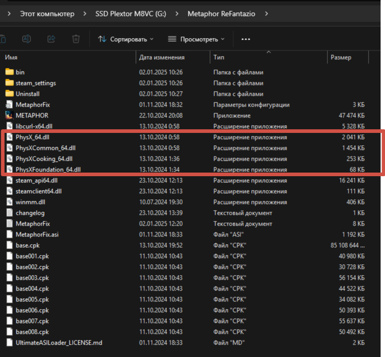The height and width of the screenshot is (357, 385).
Task: Click the base.cpk file icon
Action: 9,245
